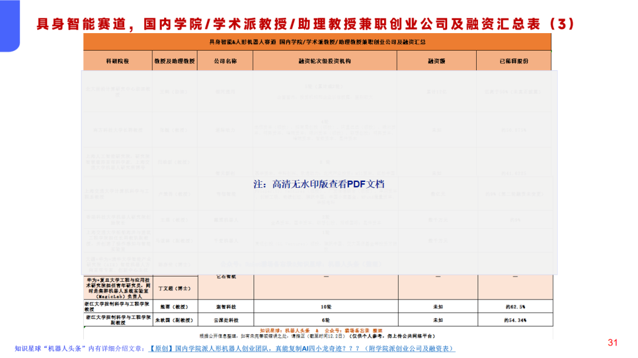
Task: Select the 浙江大学 cell in 朱秋国 row
Action: click(x=118, y=320)
